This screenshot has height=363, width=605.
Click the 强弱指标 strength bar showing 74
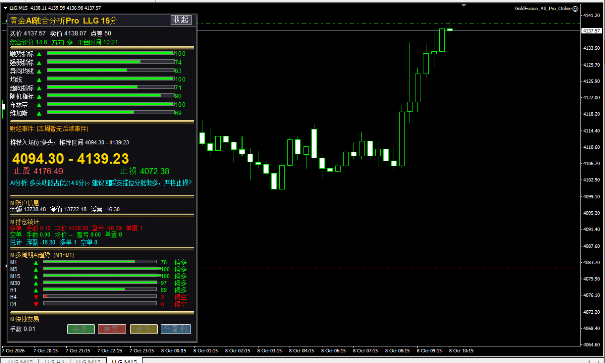(x=110, y=62)
